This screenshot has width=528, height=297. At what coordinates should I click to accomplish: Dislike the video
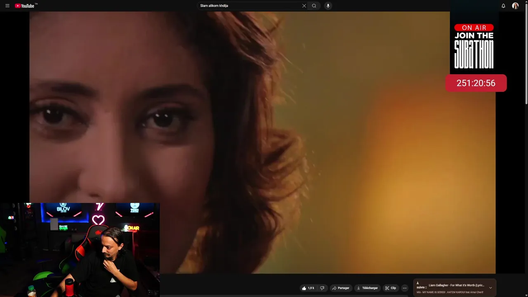click(x=322, y=288)
